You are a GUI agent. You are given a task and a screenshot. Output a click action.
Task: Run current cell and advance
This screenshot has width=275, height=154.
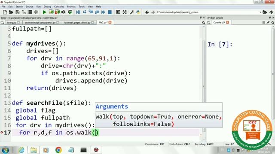57,12
